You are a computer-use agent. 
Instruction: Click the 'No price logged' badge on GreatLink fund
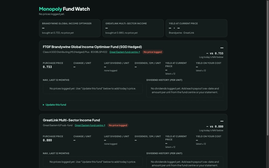pos(118,125)
